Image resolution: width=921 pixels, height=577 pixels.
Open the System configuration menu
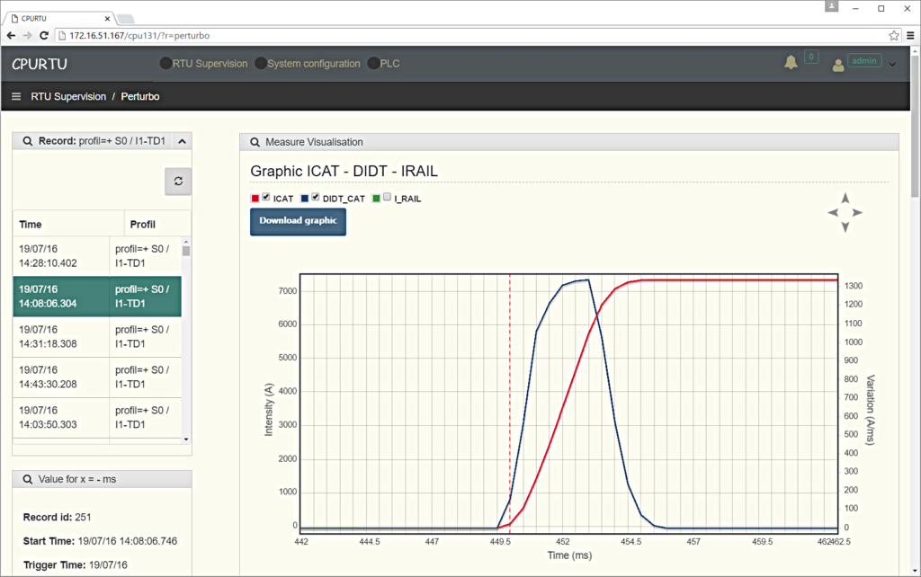312,64
